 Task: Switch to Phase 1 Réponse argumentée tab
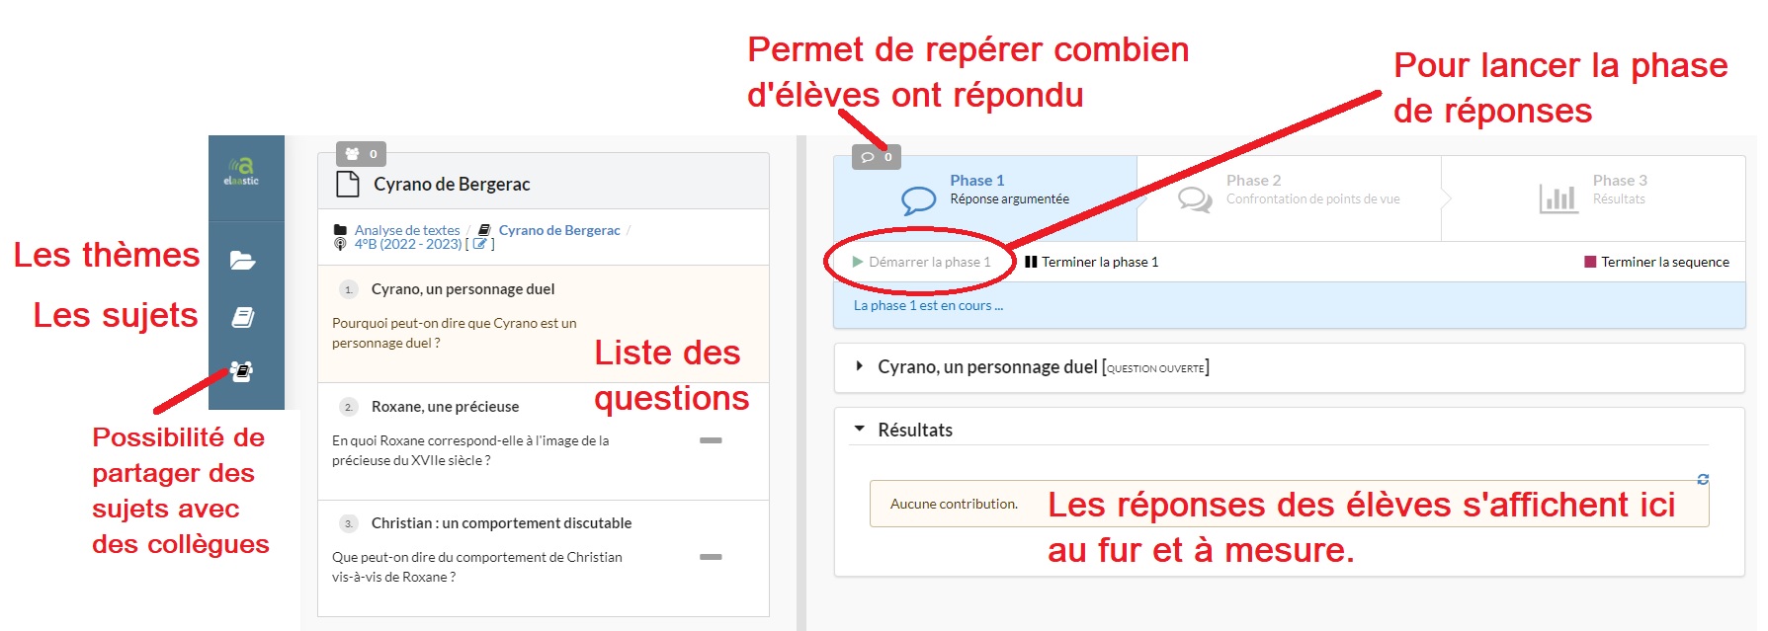pos(985,198)
